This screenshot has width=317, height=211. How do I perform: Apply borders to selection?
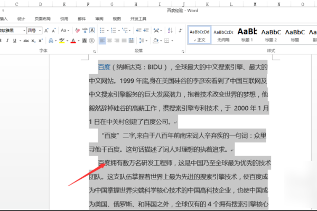(x=166, y=41)
